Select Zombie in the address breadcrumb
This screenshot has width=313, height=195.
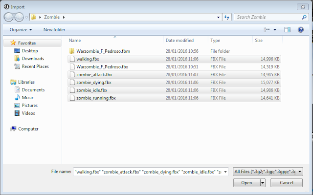[x=52, y=17]
